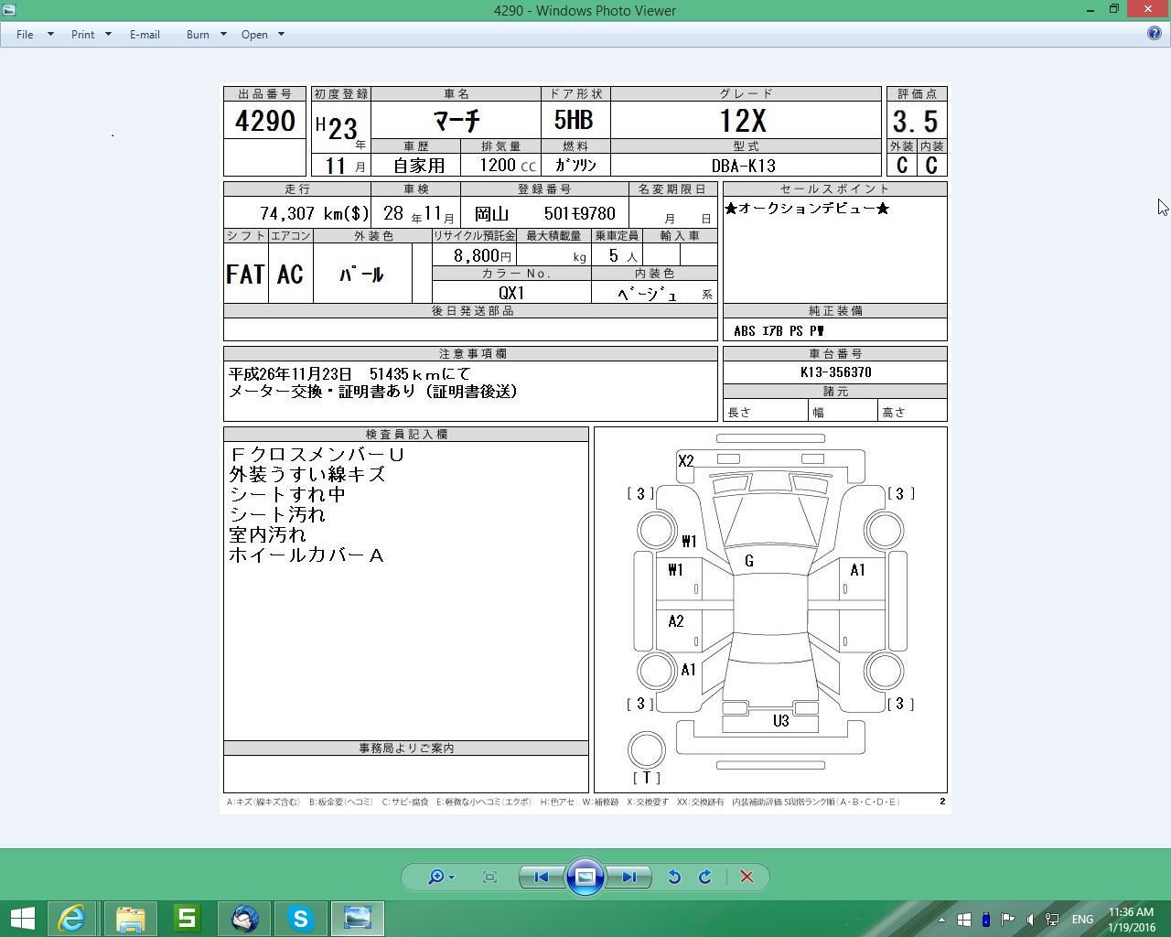The height and width of the screenshot is (937, 1171).
Task: Click the E-mail toolbar button
Action: coord(145,34)
